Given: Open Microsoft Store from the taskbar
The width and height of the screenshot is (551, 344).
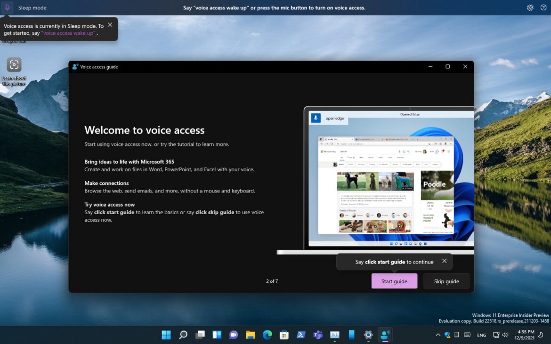Looking at the screenshot, I should click(x=284, y=335).
